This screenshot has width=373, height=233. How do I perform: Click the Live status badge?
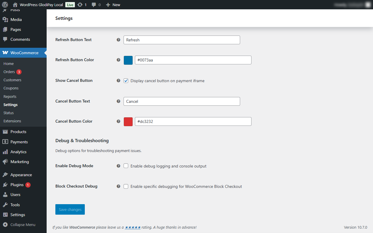tap(70, 5)
